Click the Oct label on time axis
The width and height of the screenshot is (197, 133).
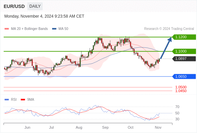pos(131,127)
